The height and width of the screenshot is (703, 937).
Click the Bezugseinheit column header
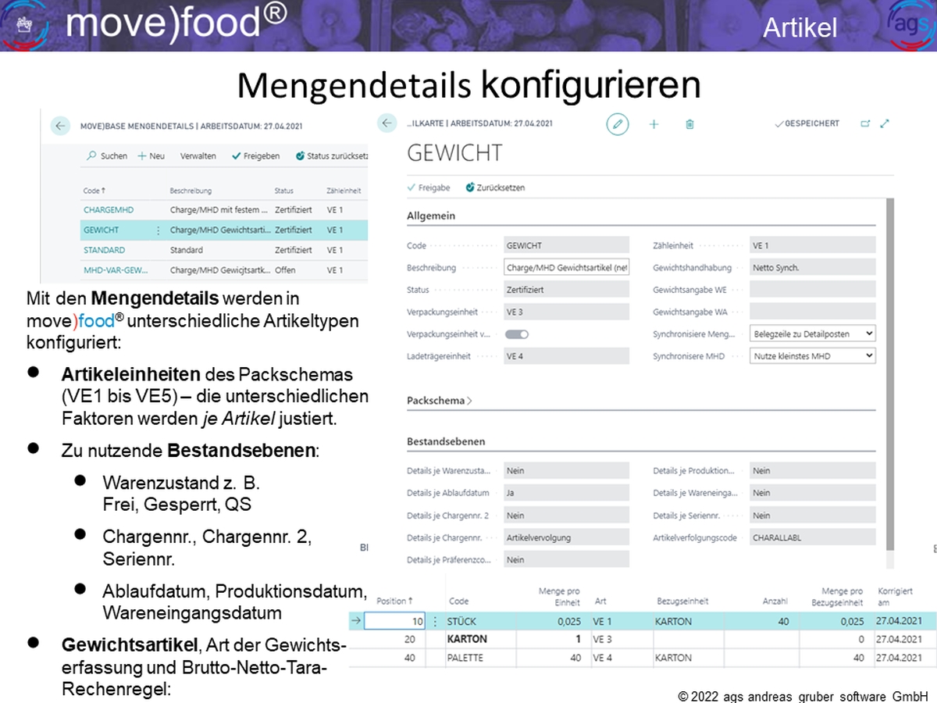(x=682, y=601)
